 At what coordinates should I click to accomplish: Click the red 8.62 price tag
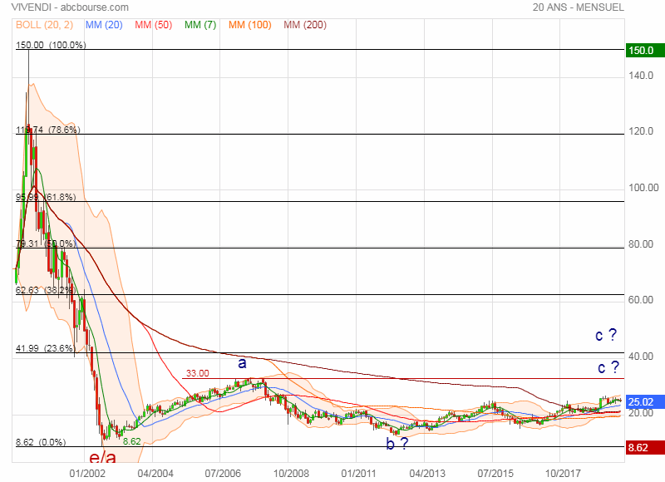[645, 448]
